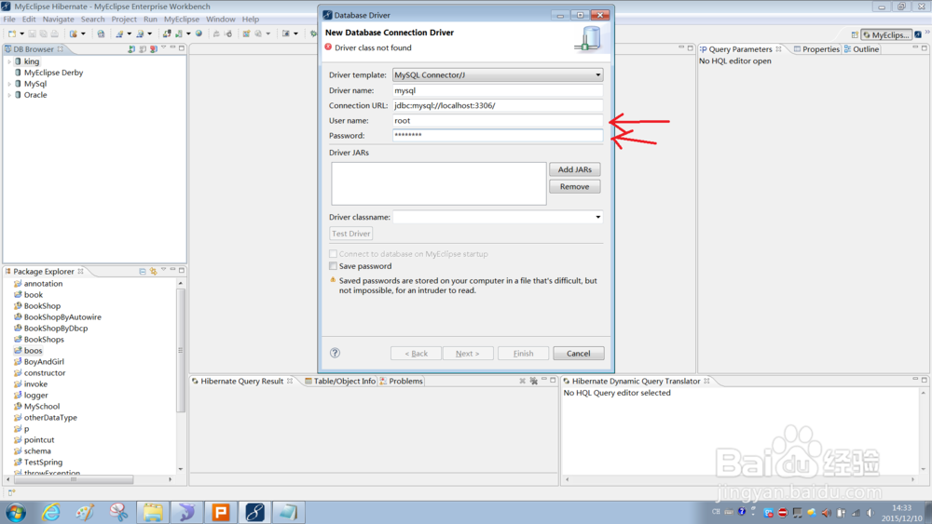This screenshot has height=524, width=932.
Task: Click minimize icon of Hibernate Dynamic Query Translator
Action: pos(915,379)
